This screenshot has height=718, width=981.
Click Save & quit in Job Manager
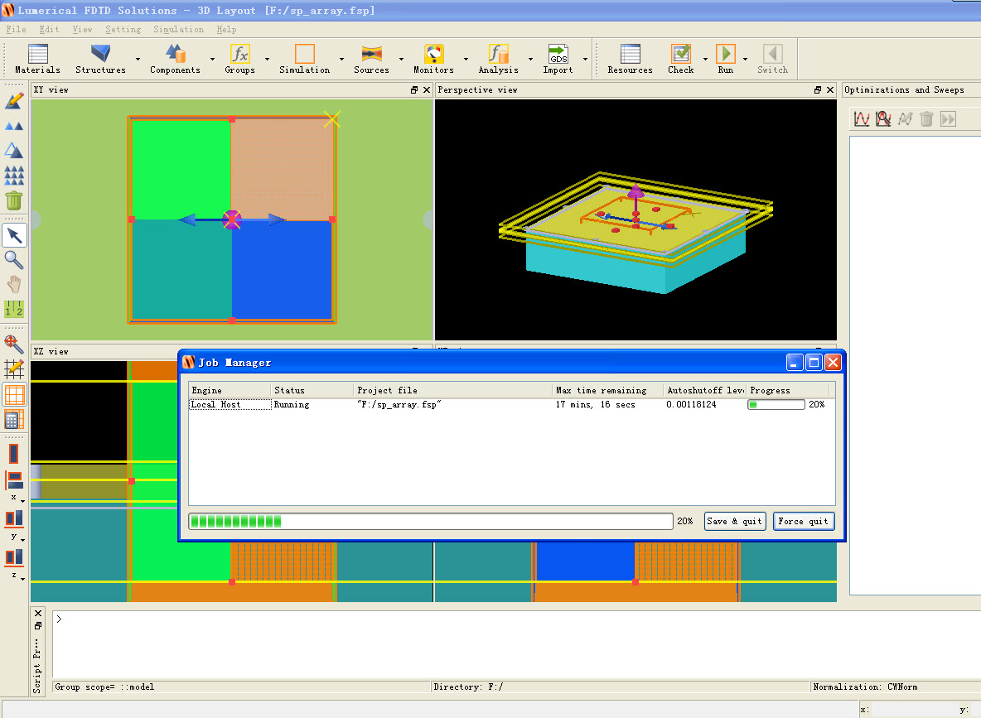(734, 521)
